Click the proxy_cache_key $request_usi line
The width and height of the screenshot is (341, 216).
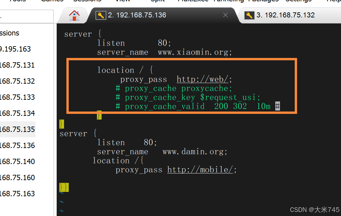tap(188, 97)
